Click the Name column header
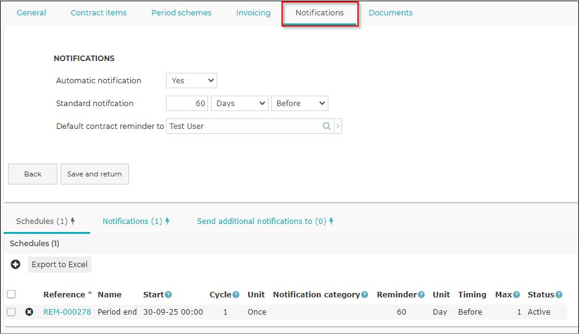579x335 pixels. click(110, 295)
